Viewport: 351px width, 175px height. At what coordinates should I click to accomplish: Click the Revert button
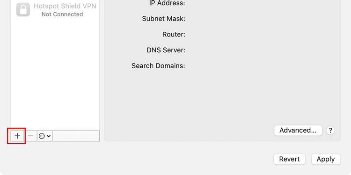[289, 159]
